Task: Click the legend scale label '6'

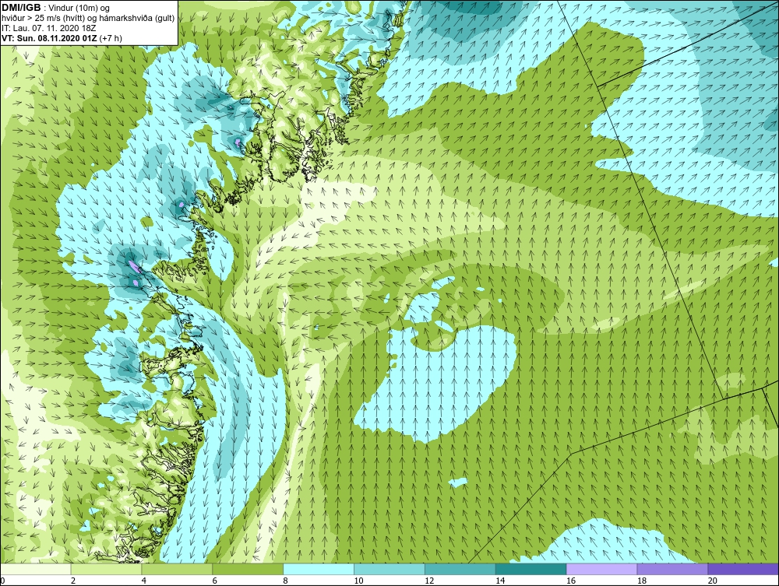Action: (215, 581)
